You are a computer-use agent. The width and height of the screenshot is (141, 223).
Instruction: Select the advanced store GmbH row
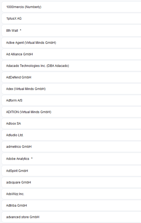tap(71, 217)
